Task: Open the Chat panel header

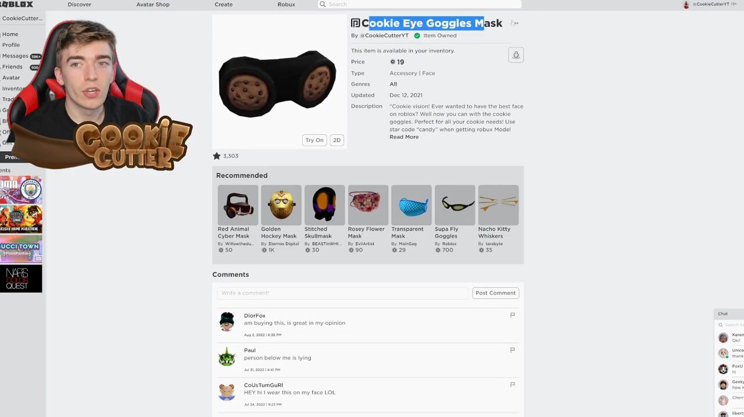Action: click(x=729, y=314)
